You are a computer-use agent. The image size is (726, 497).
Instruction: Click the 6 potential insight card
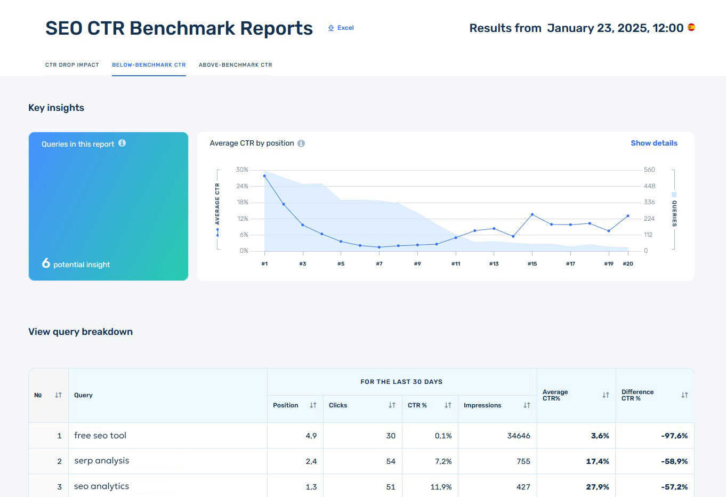108,206
